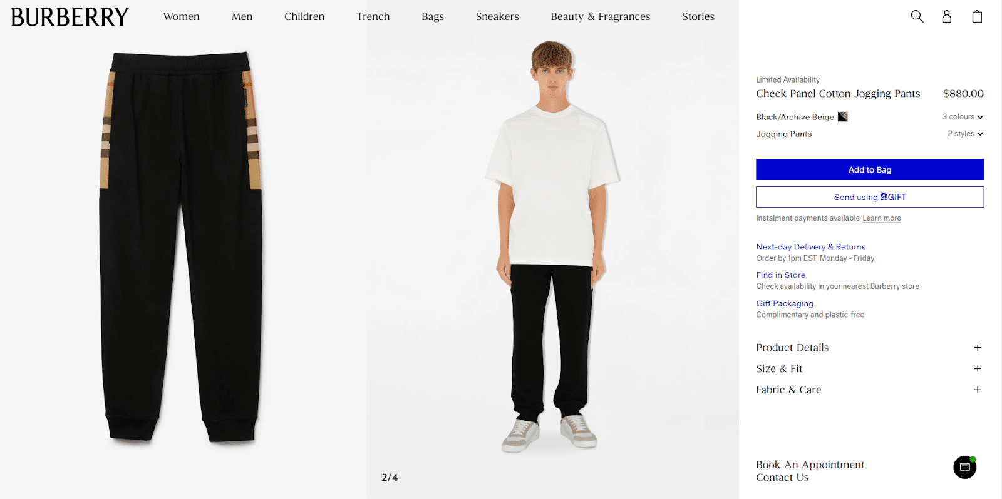Screen dimensions: 1002x499
Task: Select the Black/Archive Beige colour swatch
Action: (x=843, y=117)
